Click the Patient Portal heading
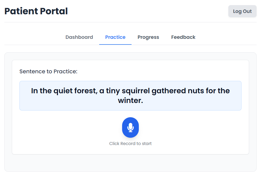This screenshot has height=176, width=262. (x=36, y=11)
